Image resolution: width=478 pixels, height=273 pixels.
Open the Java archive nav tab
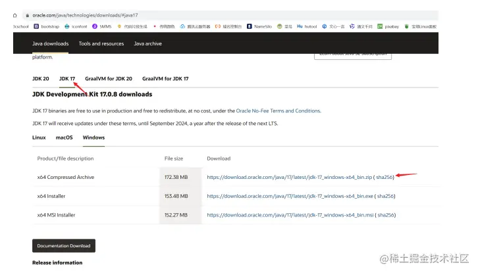coord(148,43)
